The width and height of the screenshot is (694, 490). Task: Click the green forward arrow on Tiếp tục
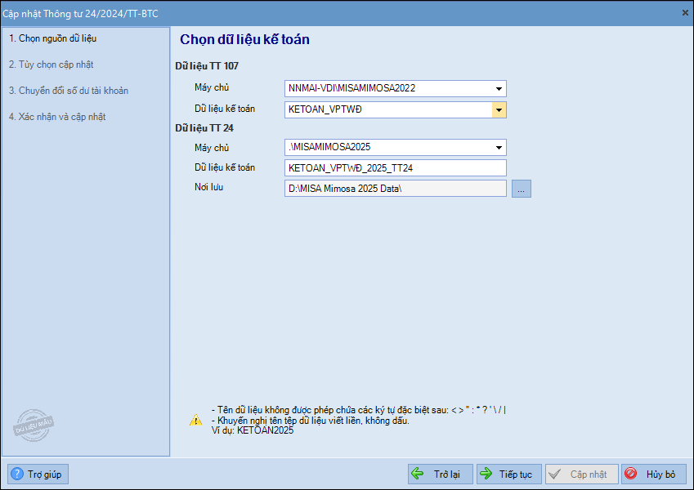pyautogui.click(x=486, y=474)
